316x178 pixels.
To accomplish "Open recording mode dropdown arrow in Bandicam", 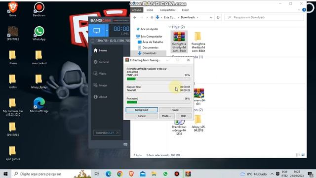I will click(x=107, y=31).
